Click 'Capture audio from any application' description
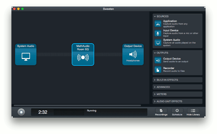The width and height of the screenshot is (217, 134). coord(175,25)
